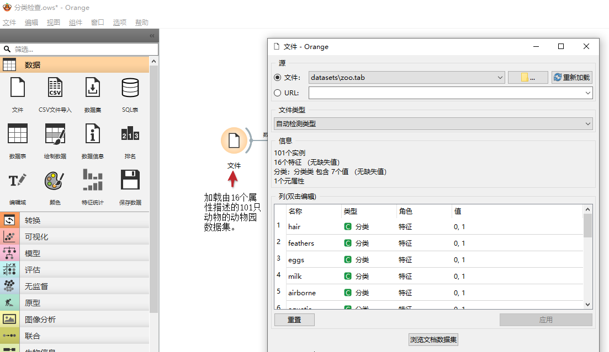Select the URL source radio button

click(x=277, y=93)
